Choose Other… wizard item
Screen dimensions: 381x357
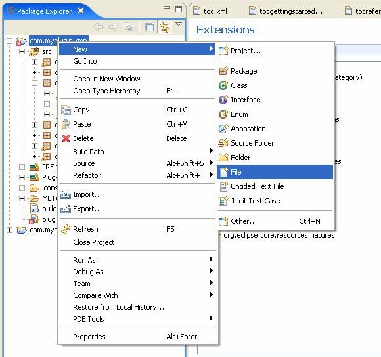pos(275,221)
